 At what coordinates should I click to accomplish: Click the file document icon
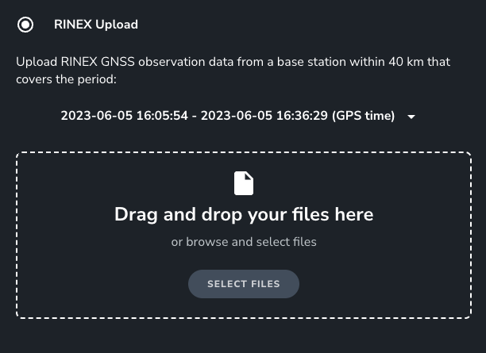[244, 183]
